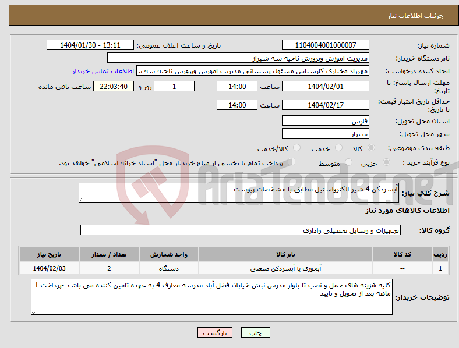Click response deadline time field 14:00
The image size is (459, 348).
[x=237, y=86]
